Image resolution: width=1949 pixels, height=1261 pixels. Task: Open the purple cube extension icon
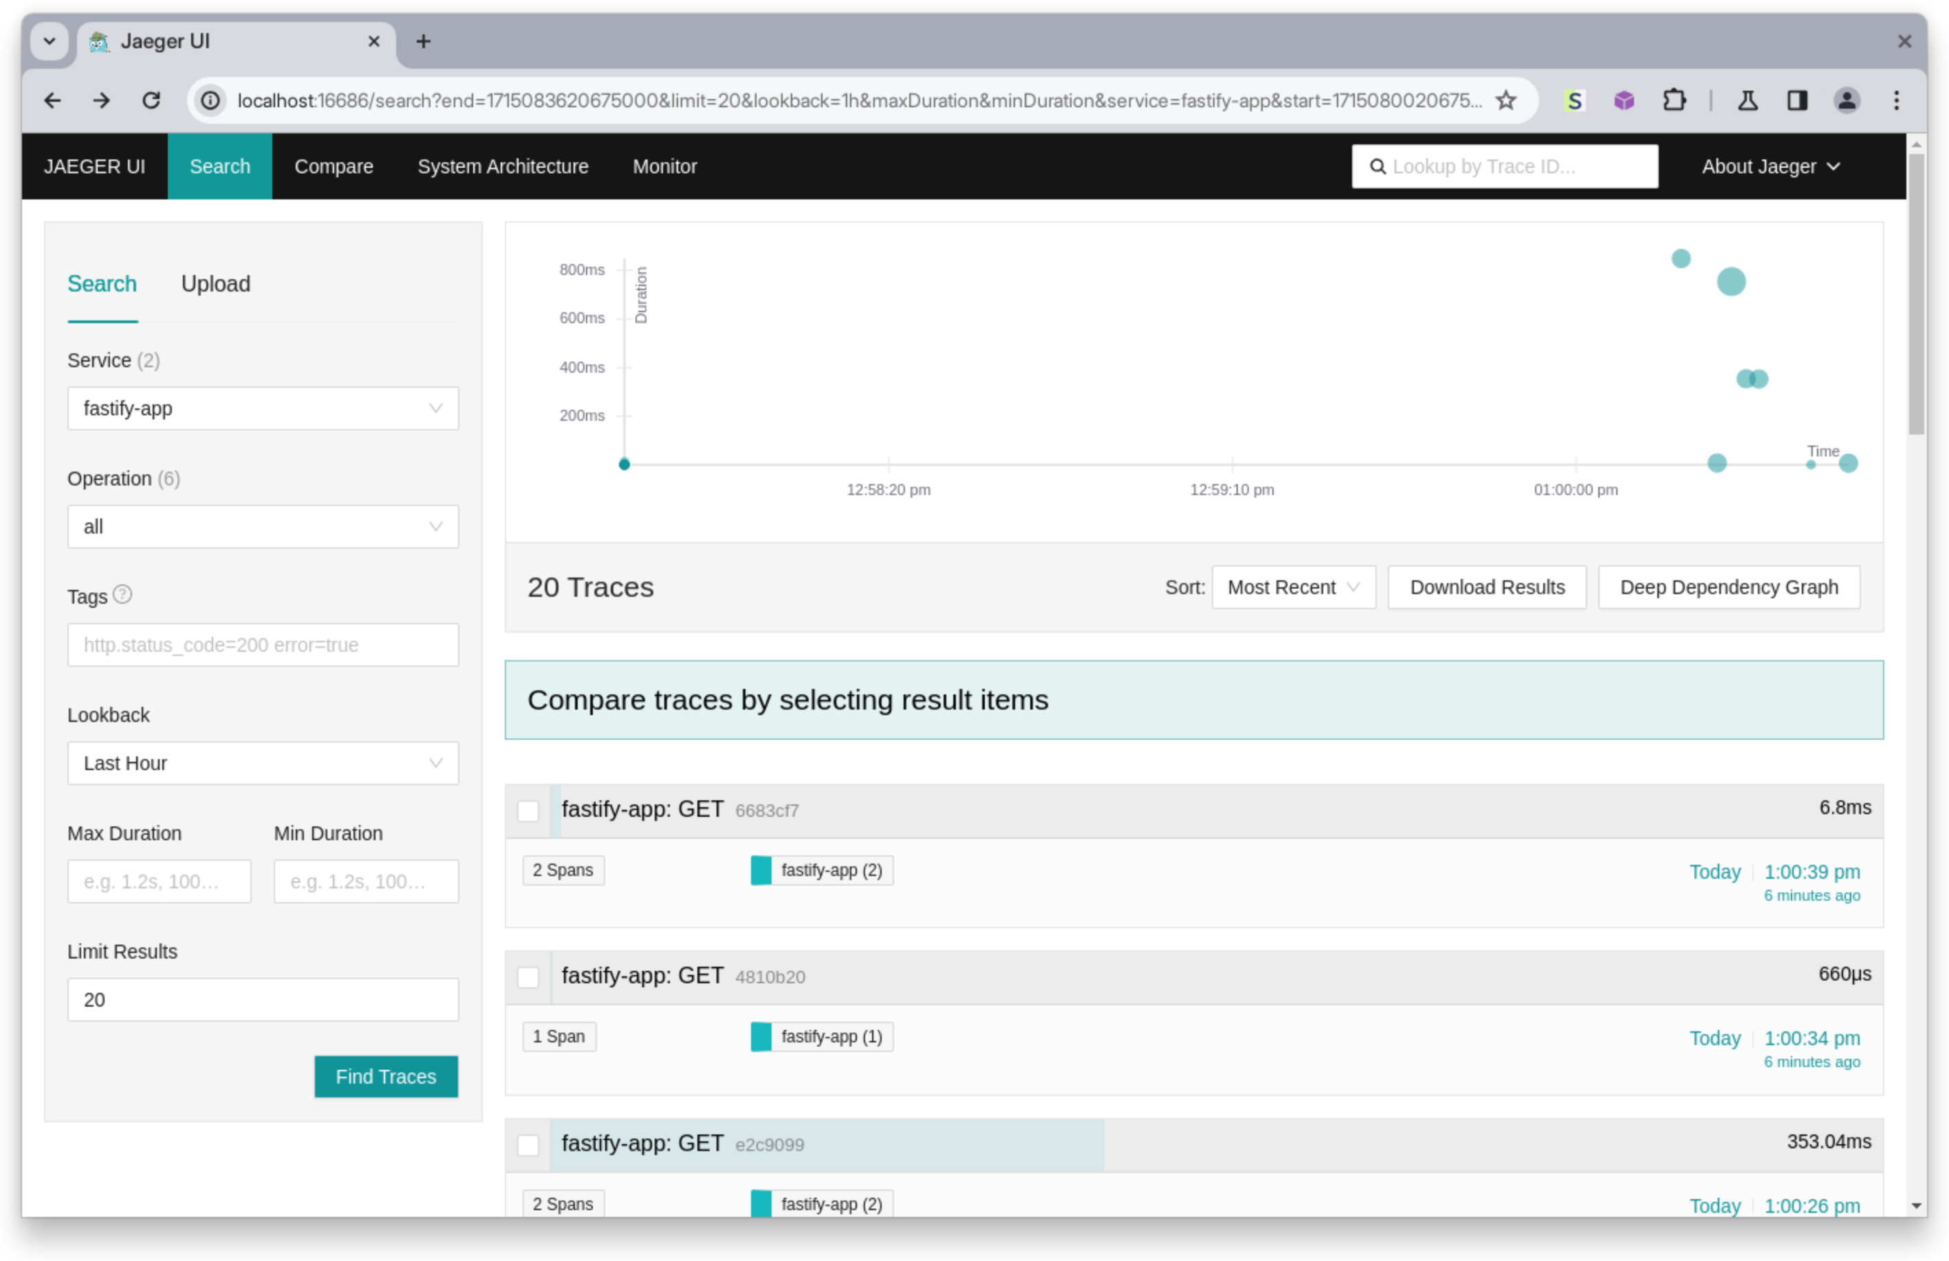coord(1624,100)
